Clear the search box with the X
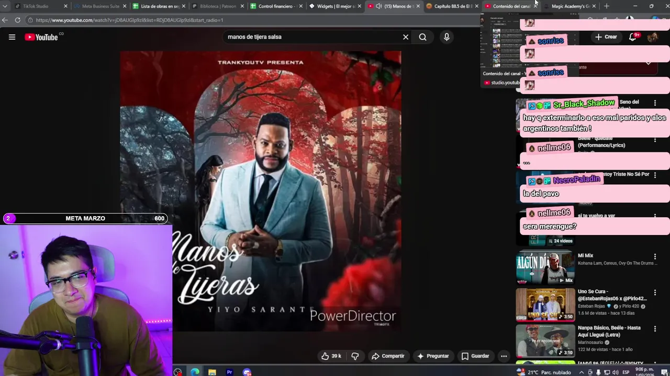Screen dimensions: 670x376 (405, 37)
